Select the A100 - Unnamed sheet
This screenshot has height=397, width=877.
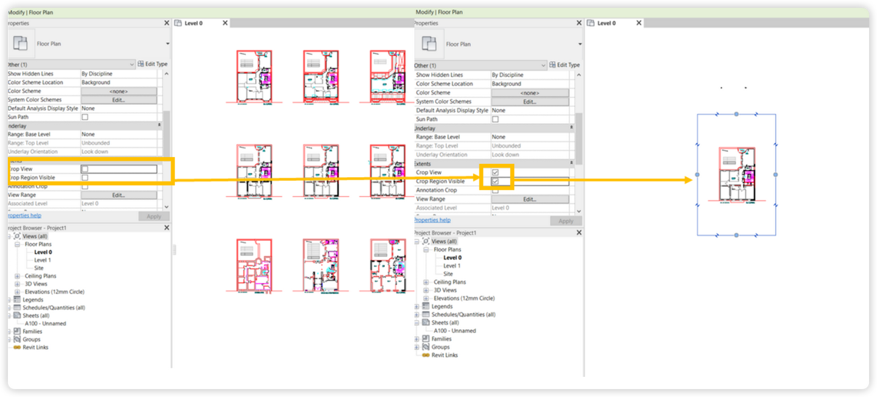pyautogui.click(x=46, y=323)
